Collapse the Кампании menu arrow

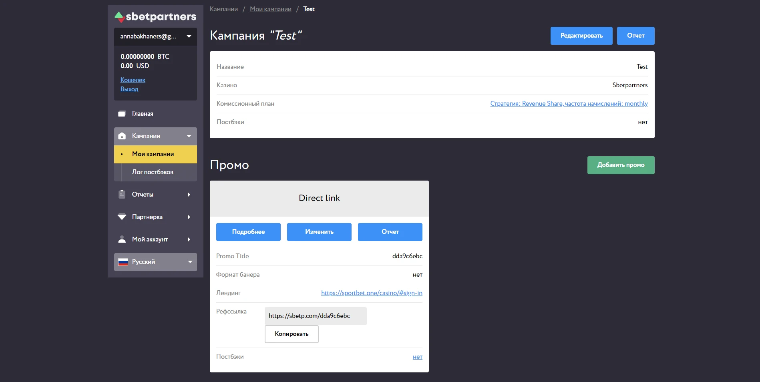click(x=189, y=136)
